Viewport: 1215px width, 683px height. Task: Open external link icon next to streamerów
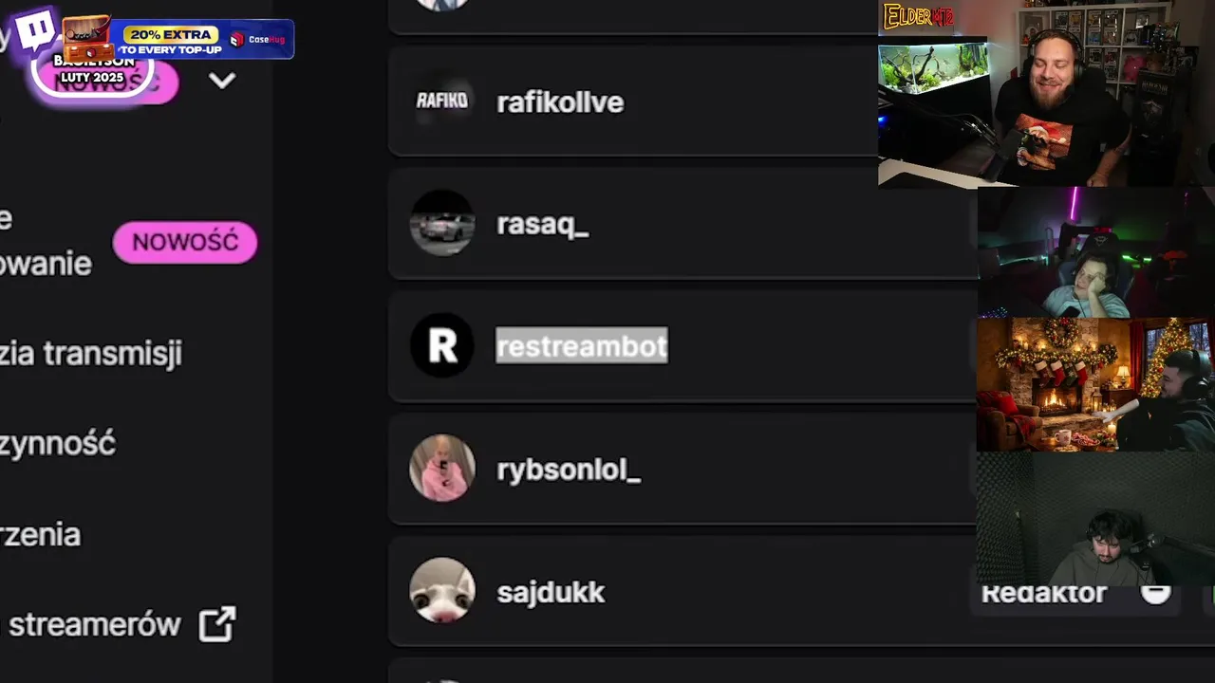[x=216, y=624]
